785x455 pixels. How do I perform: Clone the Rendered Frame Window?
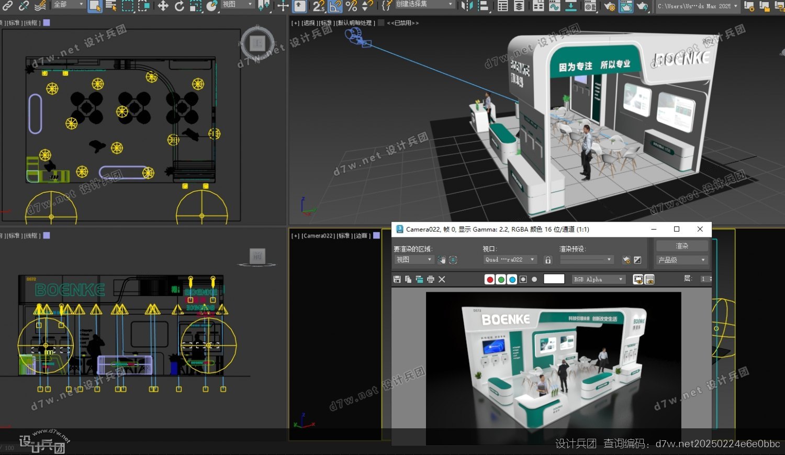pos(419,279)
